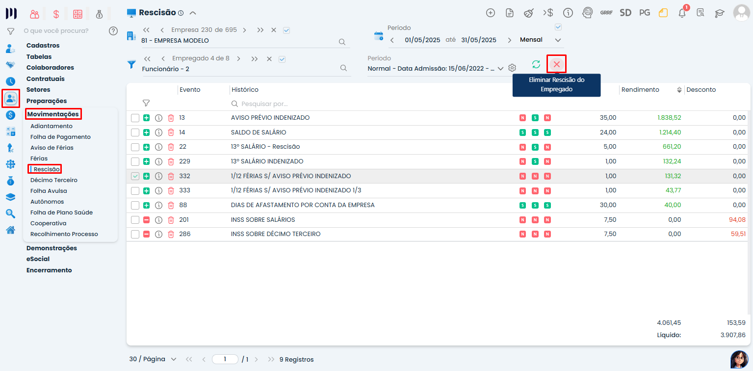Select Décimo Terceiro from the sidebar menu
The width and height of the screenshot is (753, 371).
click(54, 180)
